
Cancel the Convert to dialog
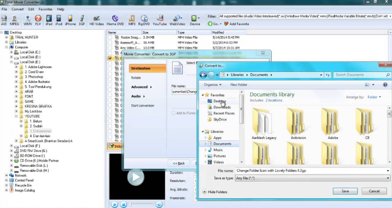click(x=374, y=191)
